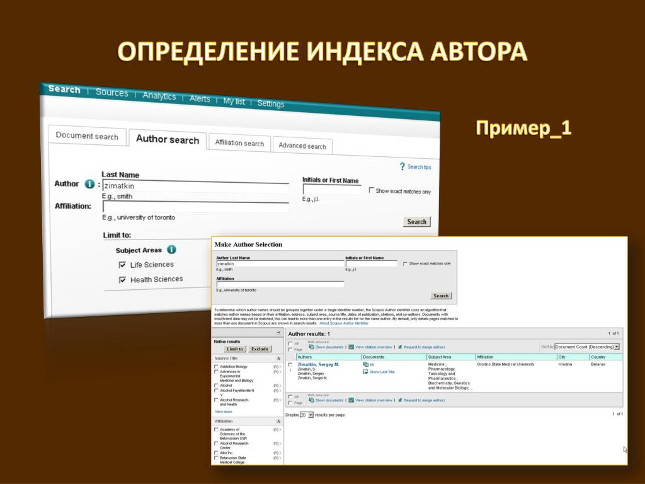Switch to the Affiliation search tab
The image size is (645, 484).
[239, 143]
